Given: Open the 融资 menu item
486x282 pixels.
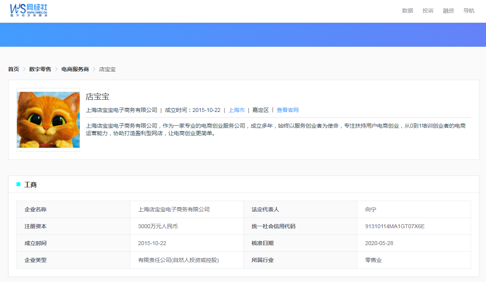Looking at the screenshot, I should [448, 11].
